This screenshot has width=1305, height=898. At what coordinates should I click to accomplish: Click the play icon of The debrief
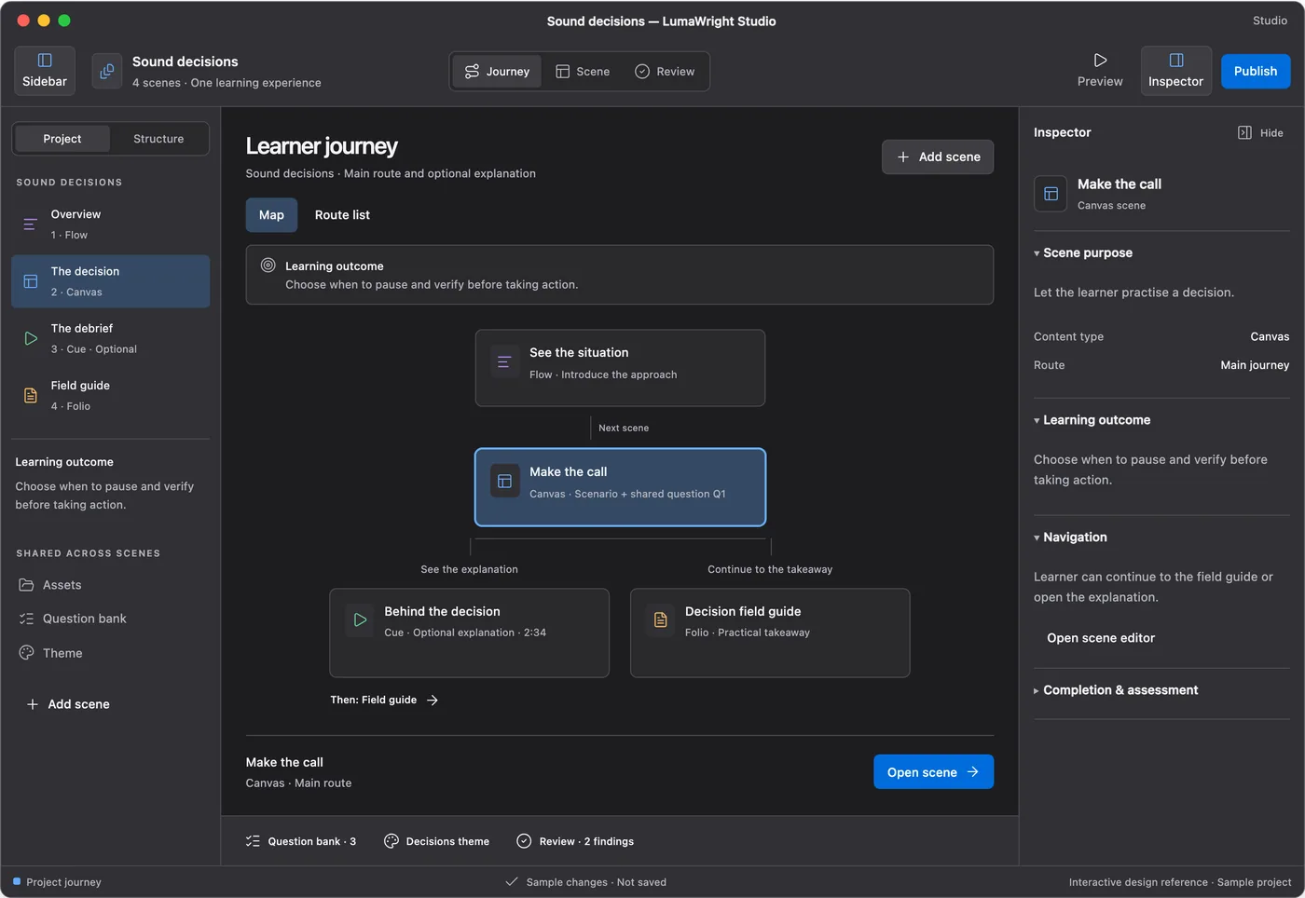pyautogui.click(x=31, y=338)
